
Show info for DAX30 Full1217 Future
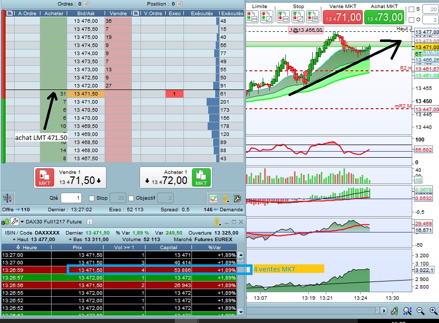pyautogui.click(x=89, y=221)
